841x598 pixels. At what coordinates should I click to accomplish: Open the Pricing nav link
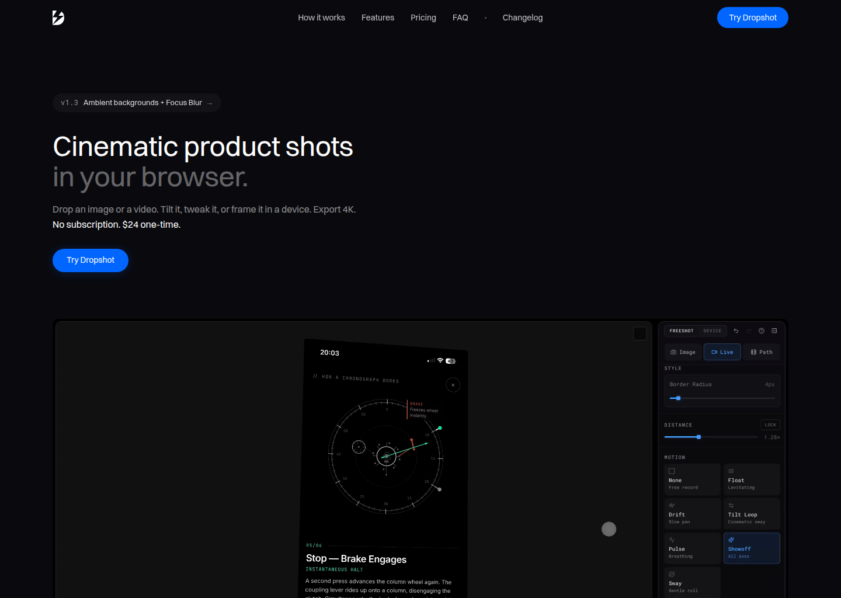coord(423,18)
